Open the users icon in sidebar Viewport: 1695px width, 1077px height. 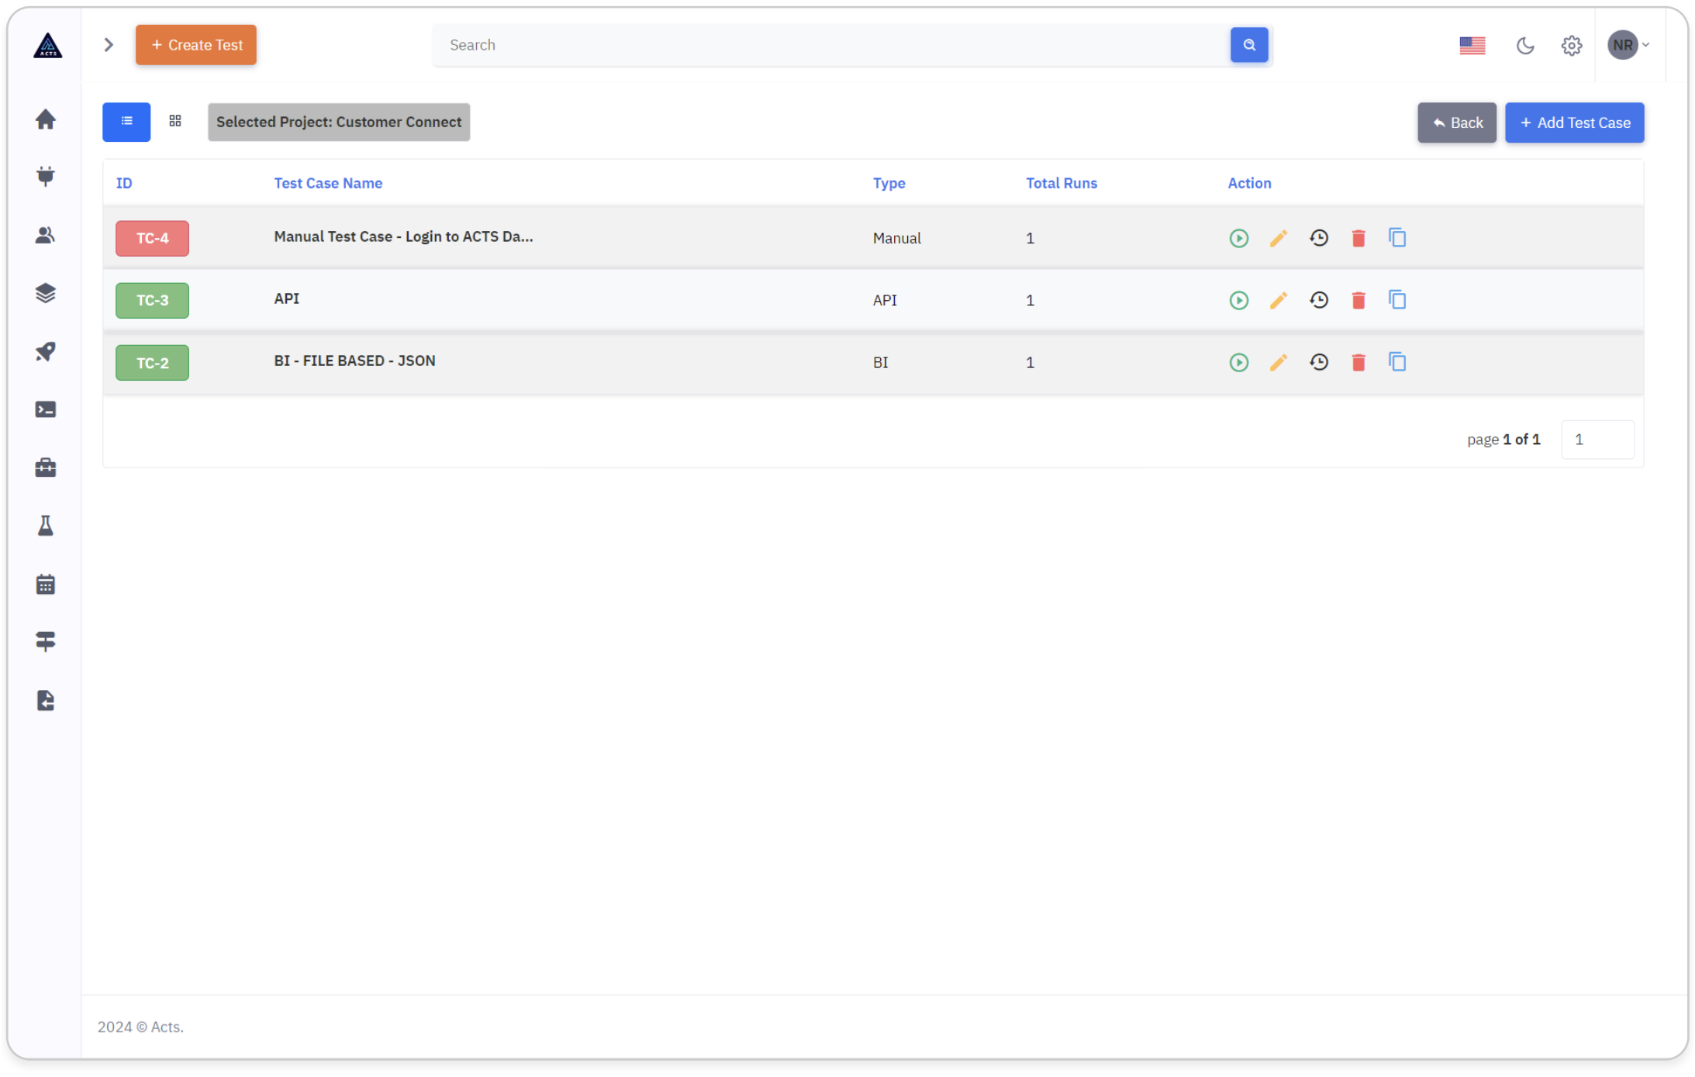(x=46, y=235)
